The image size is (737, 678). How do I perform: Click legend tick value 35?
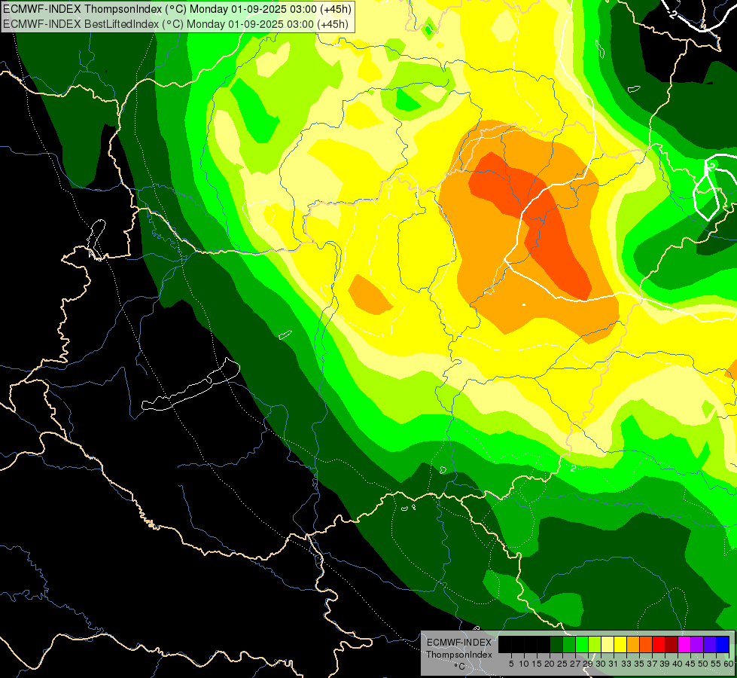click(x=639, y=664)
